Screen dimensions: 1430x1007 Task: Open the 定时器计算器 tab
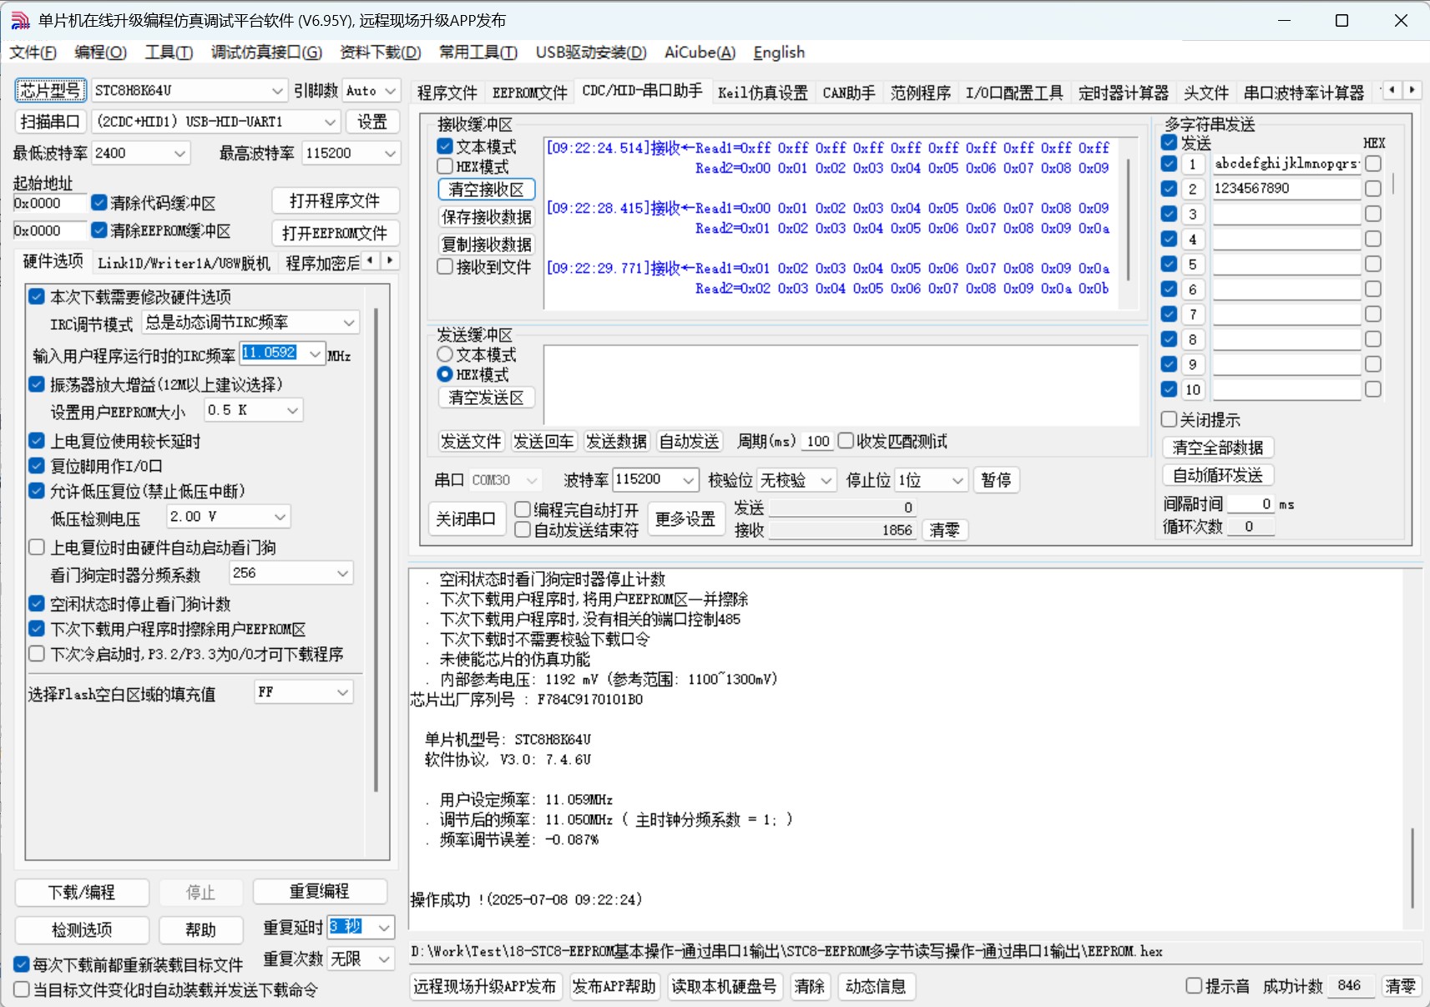click(1123, 93)
